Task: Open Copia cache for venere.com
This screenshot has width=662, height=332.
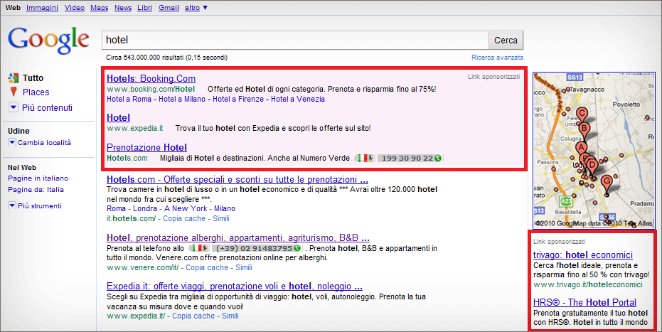Action: tap(207, 267)
